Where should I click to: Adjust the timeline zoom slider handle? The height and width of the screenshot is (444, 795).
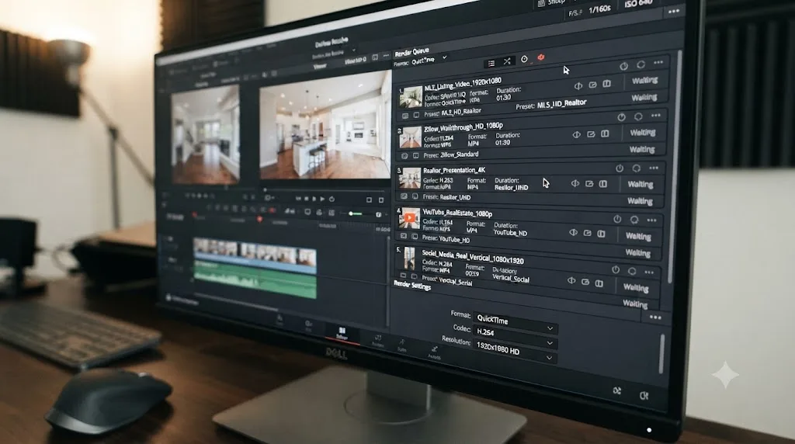[x=351, y=214]
